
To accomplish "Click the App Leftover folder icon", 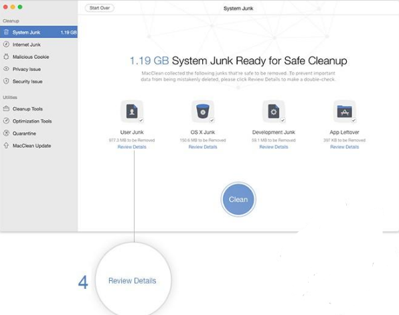I will point(345,111).
